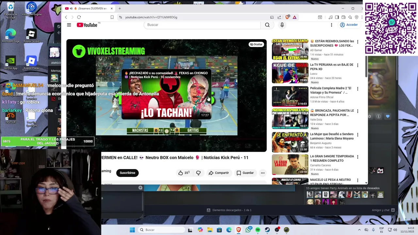Viewport: 418px width, 235px height.
Task: Switch to the Streamers DUERMEN browser tab
Action: [88, 8]
